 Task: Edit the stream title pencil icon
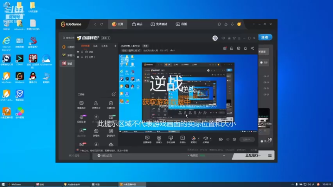[x=139, y=50]
